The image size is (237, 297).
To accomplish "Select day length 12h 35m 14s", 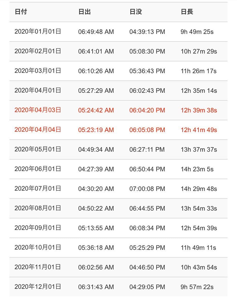I will [x=199, y=91].
